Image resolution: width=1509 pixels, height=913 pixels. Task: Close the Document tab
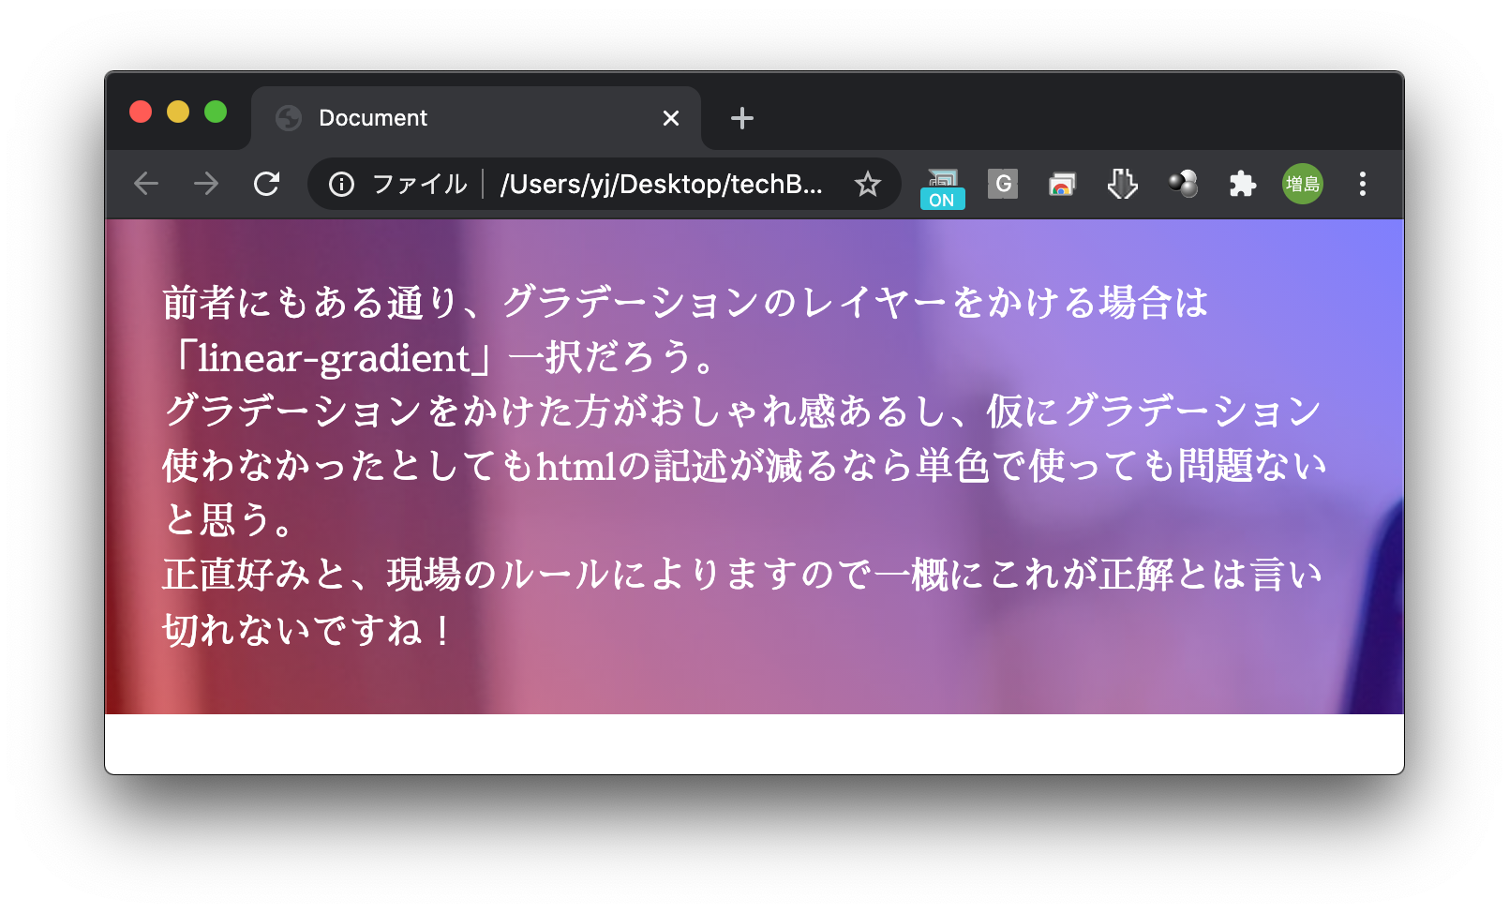tap(670, 117)
